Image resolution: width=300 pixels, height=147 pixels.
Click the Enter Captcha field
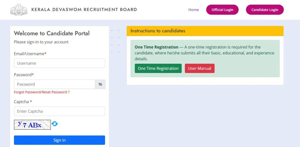point(59,111)
